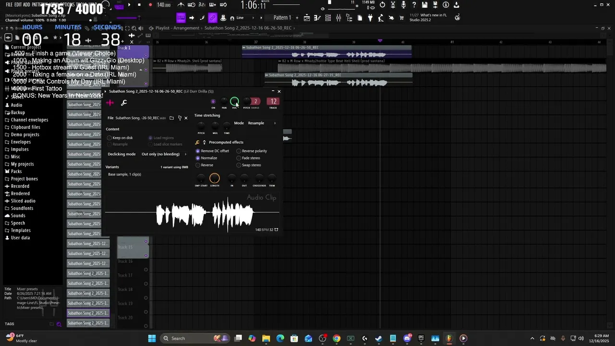Select the Keep on disk option
This screenshot has height=346, width=615.
[x=120, y=138]
